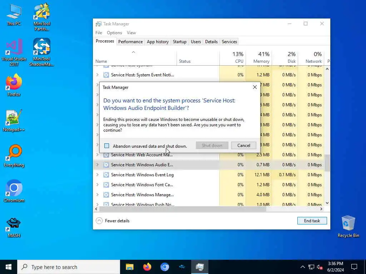Open This PC desktop icon

click(14, 15)
